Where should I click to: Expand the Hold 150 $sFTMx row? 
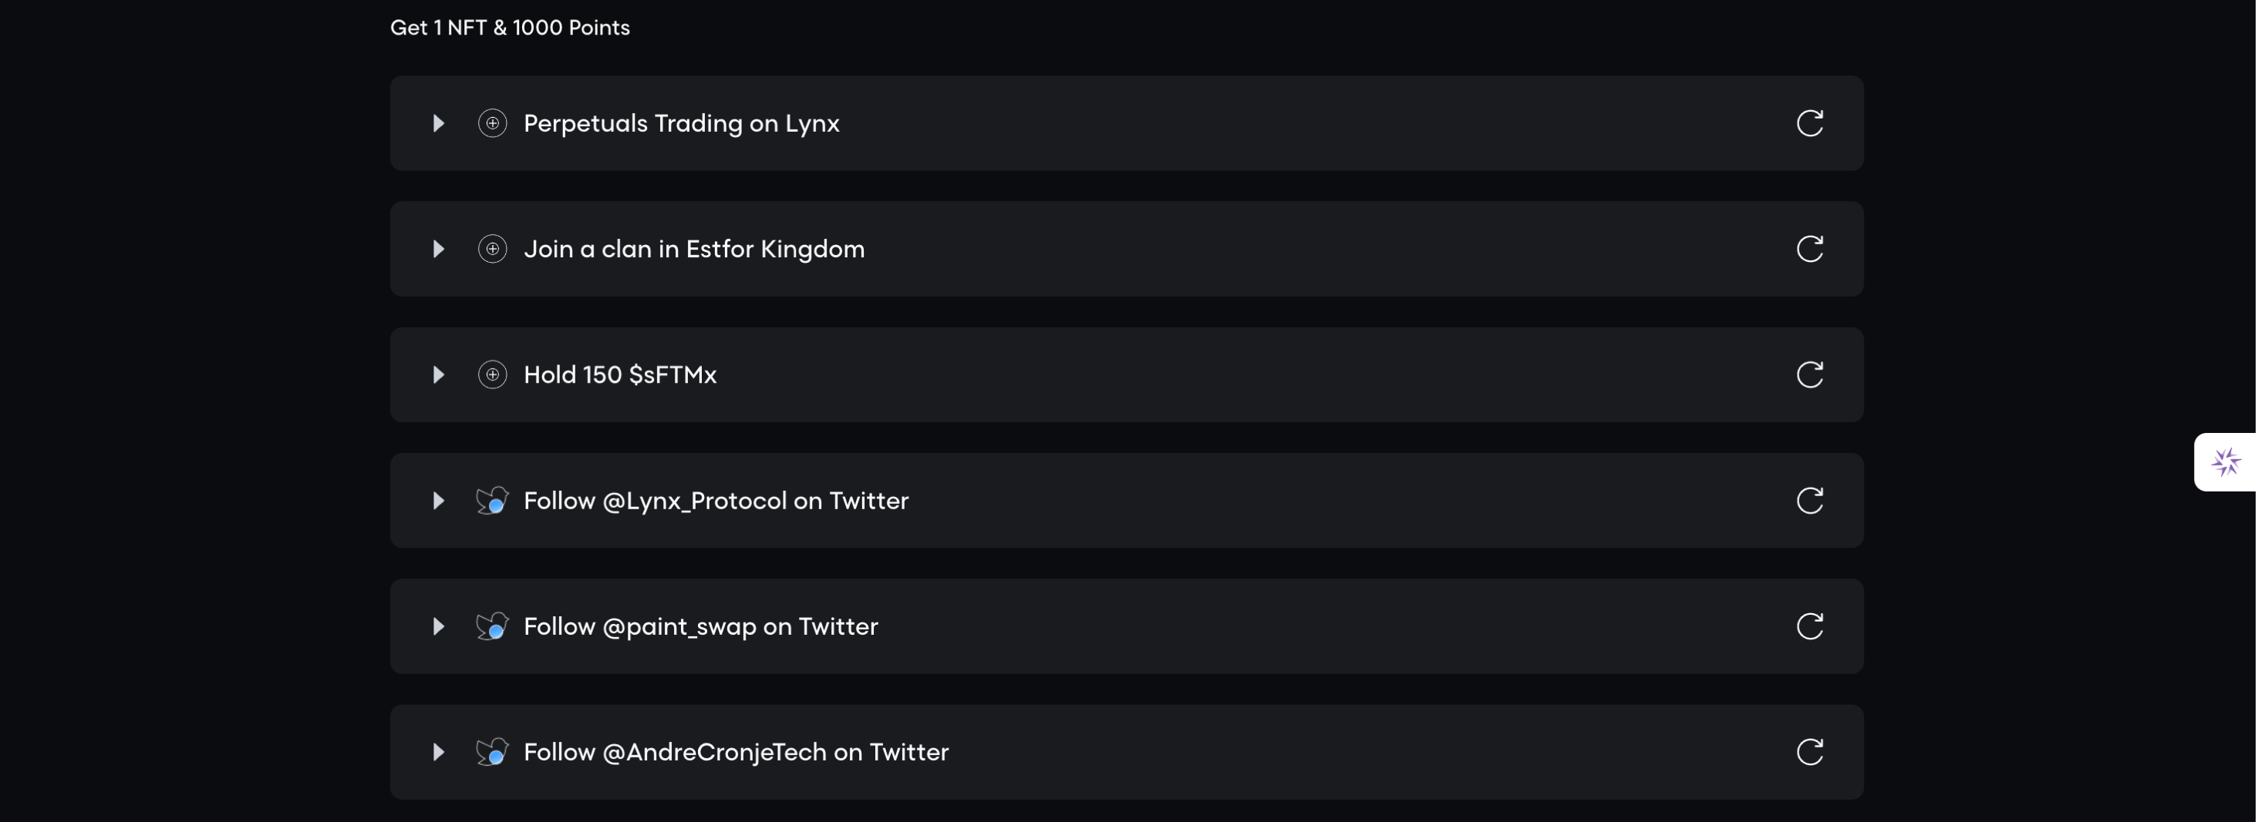438,375
